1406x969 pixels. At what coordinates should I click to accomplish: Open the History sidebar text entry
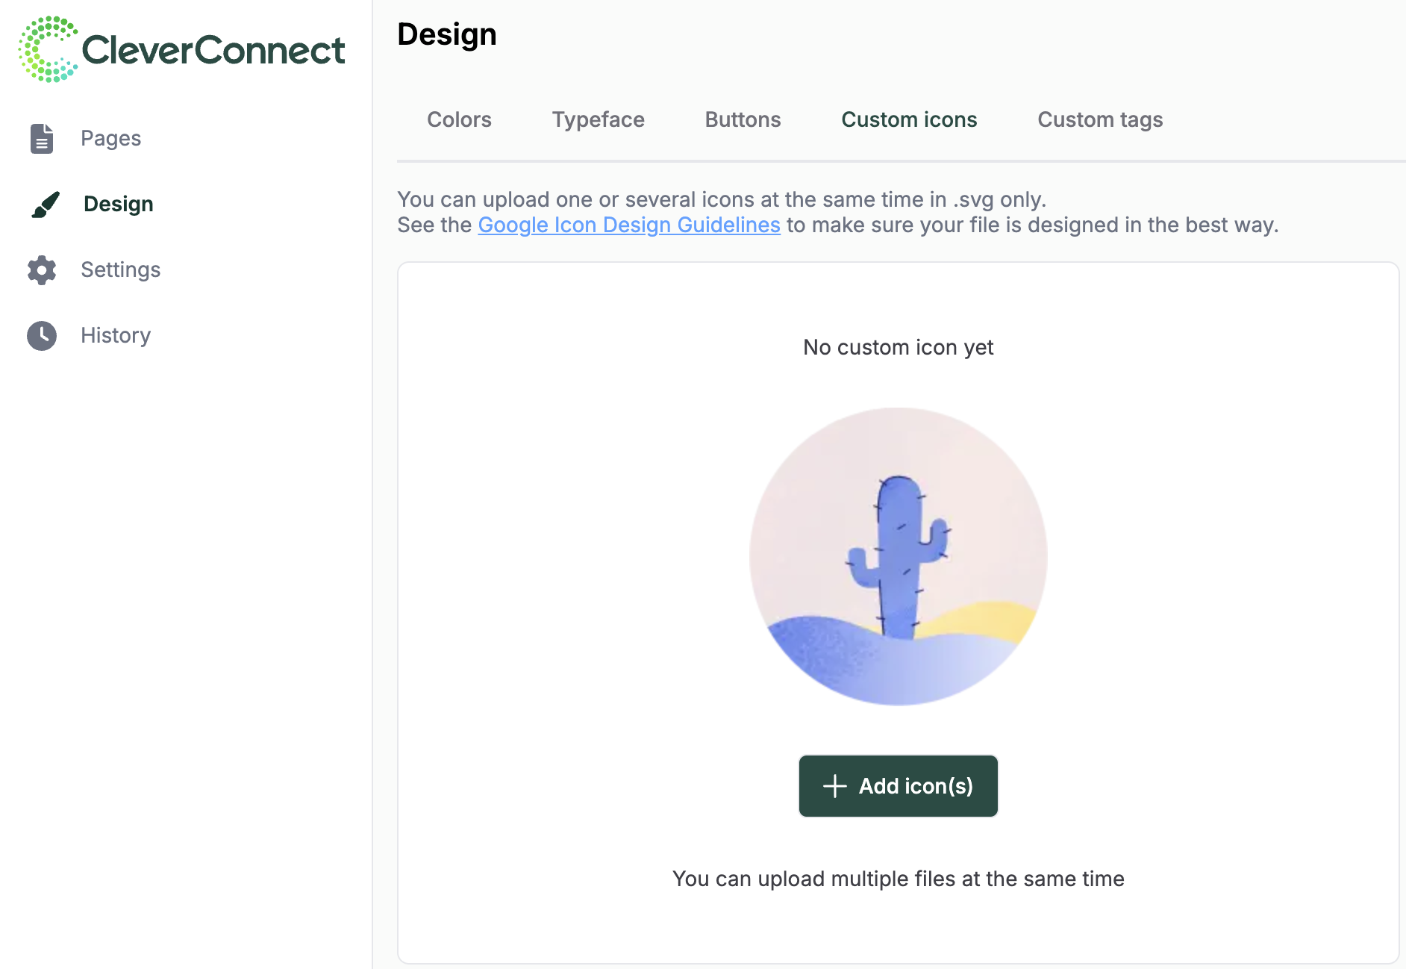point(116,336)
